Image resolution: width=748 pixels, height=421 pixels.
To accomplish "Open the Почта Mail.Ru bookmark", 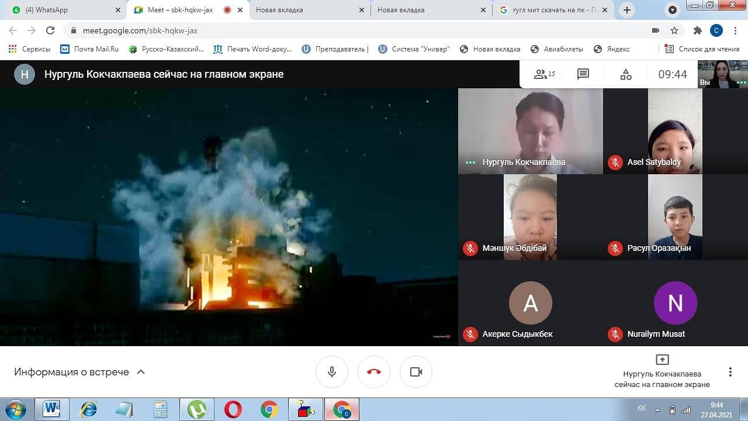I will [x=89, y=49].
